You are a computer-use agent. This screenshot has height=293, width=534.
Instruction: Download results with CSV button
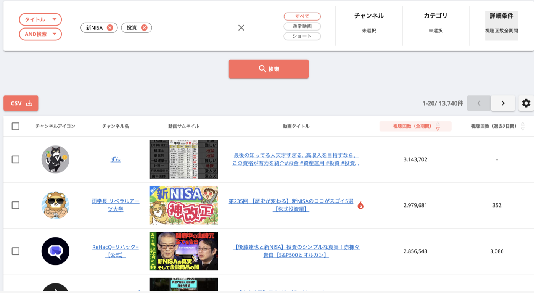(21, 103)
